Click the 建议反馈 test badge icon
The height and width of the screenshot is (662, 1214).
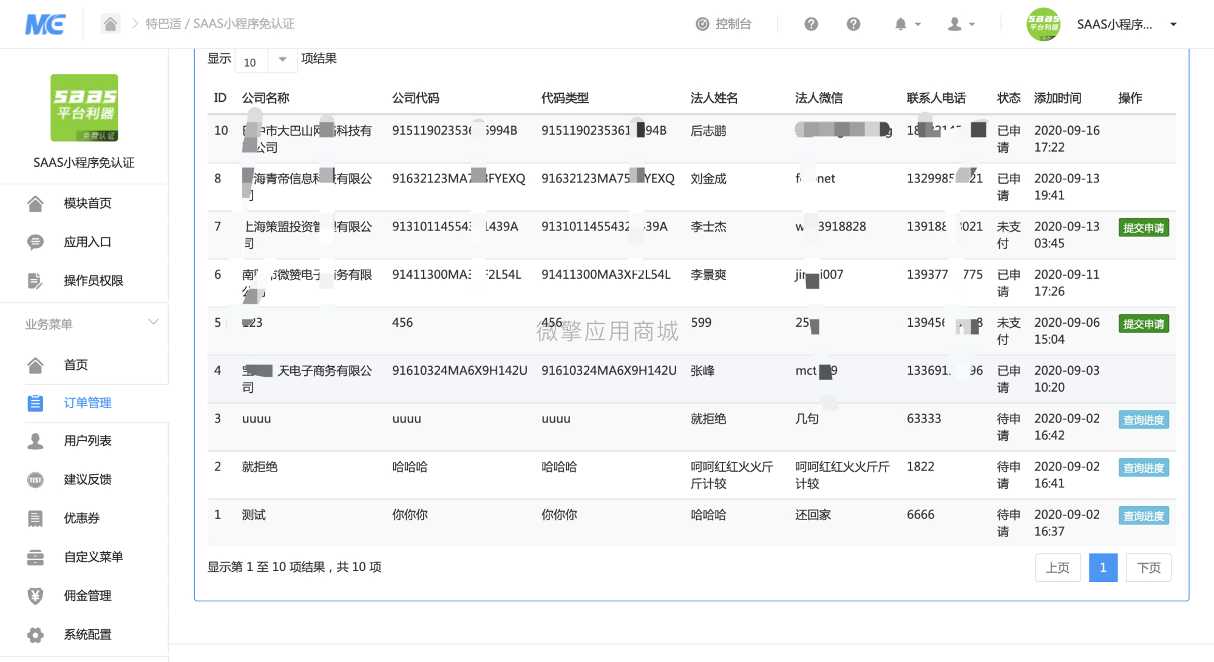click(35, 480)
